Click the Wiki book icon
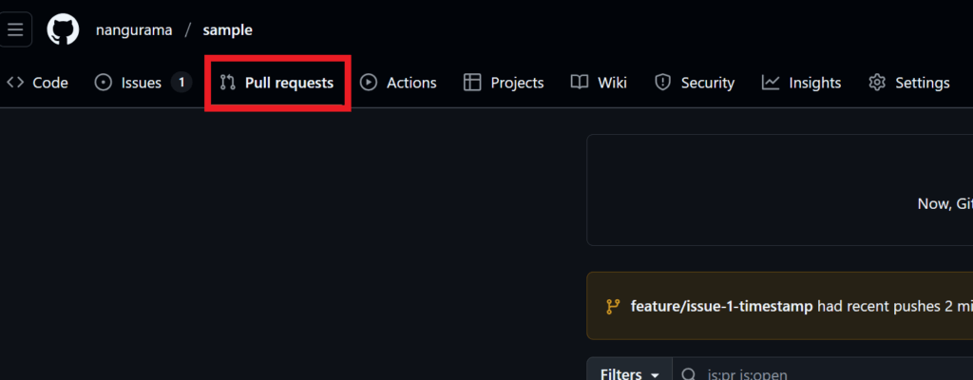The width and height of the screenshot is (973, 380). point(580,83)
